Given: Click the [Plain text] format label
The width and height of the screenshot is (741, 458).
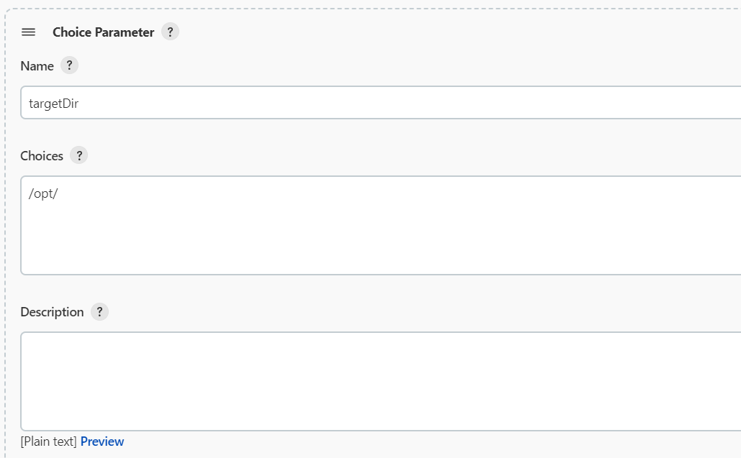Looking at the screenshot, I should [48, 441].
